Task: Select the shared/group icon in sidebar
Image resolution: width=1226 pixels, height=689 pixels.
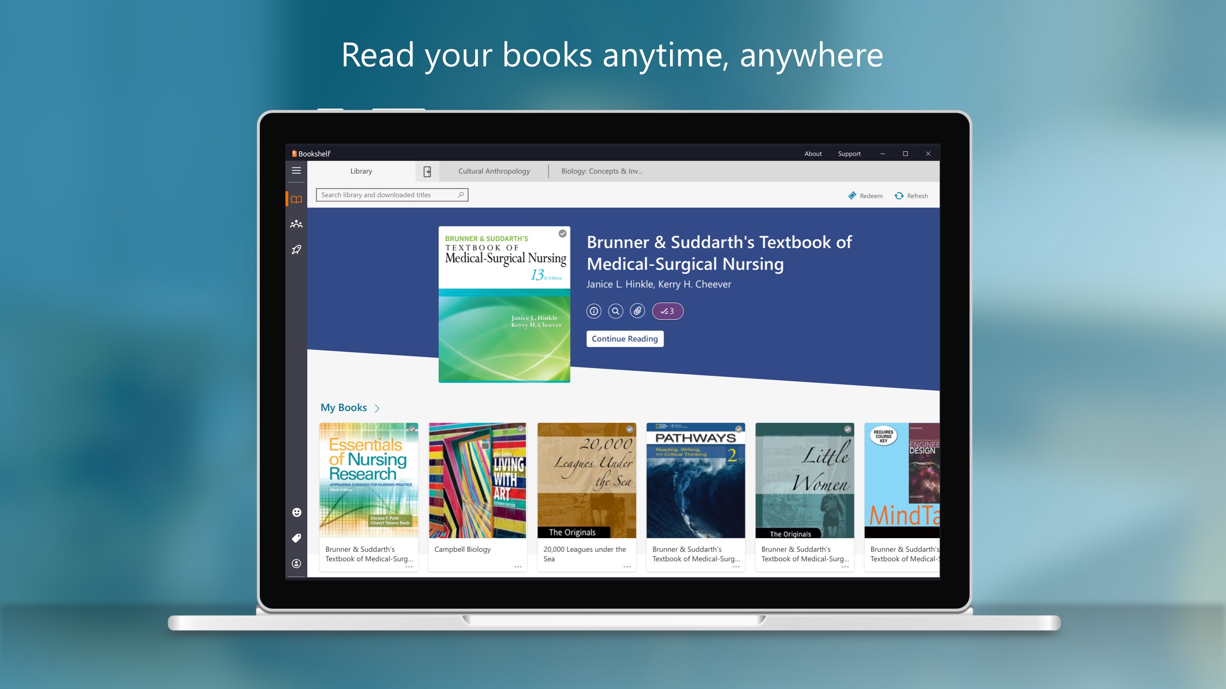Action: (x=296, y=223)
